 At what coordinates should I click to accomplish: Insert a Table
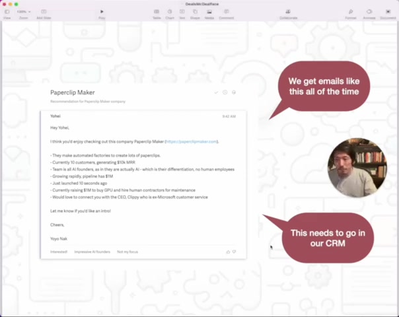coord(157,14)
